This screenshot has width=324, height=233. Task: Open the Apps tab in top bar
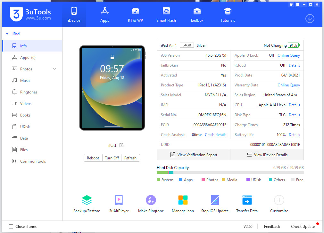[104, 15]
